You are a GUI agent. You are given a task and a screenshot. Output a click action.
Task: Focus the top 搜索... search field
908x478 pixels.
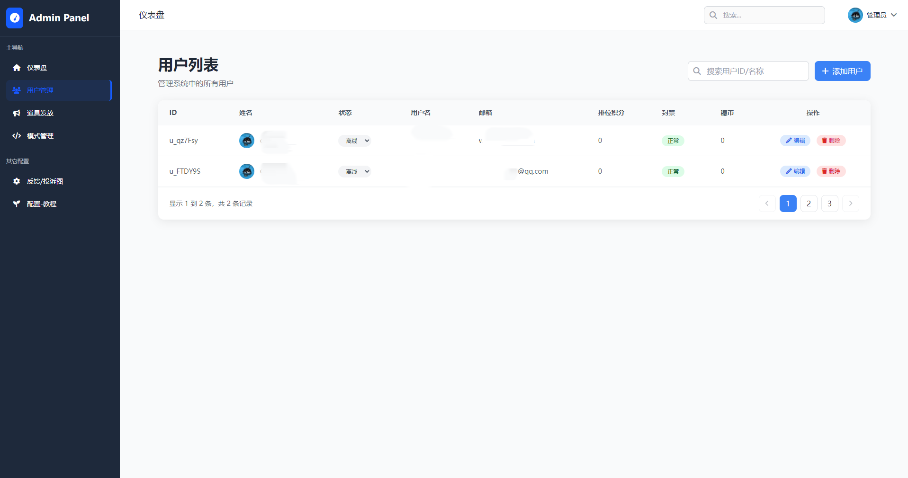click(764, 15)
